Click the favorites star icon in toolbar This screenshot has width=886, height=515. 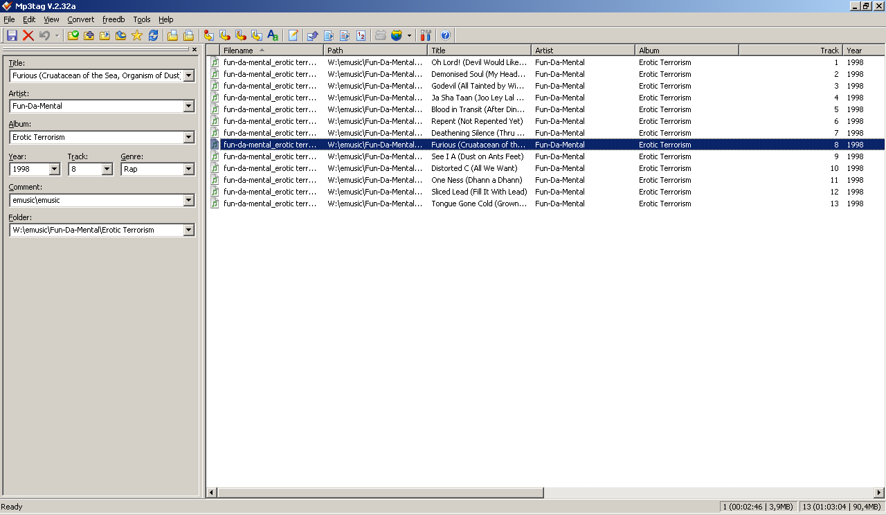(x=137, y=35)
